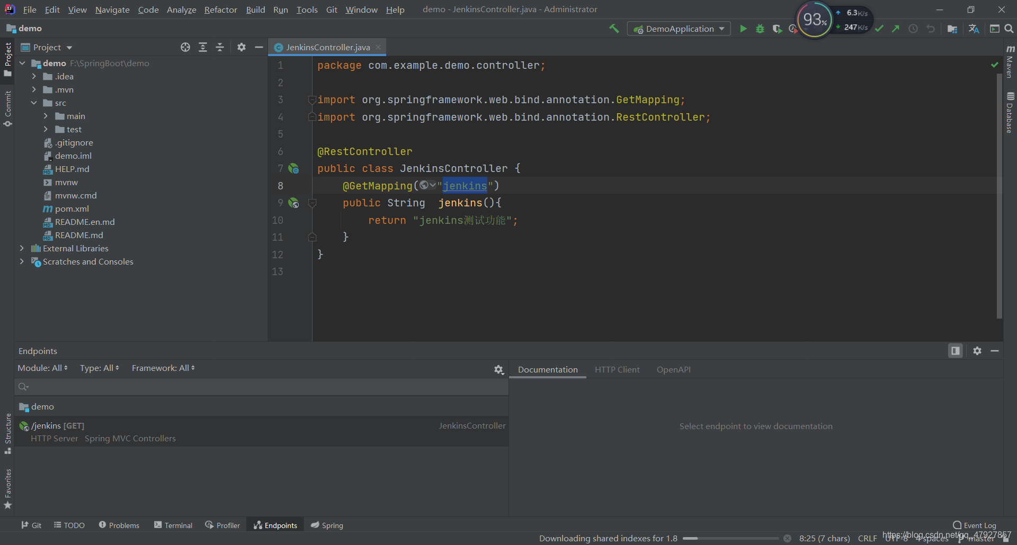The width and height of the screenshot is (1017, 545).
Task: Focus the endpoints search field
Action: pyautogui.click(x=262, y=387)
